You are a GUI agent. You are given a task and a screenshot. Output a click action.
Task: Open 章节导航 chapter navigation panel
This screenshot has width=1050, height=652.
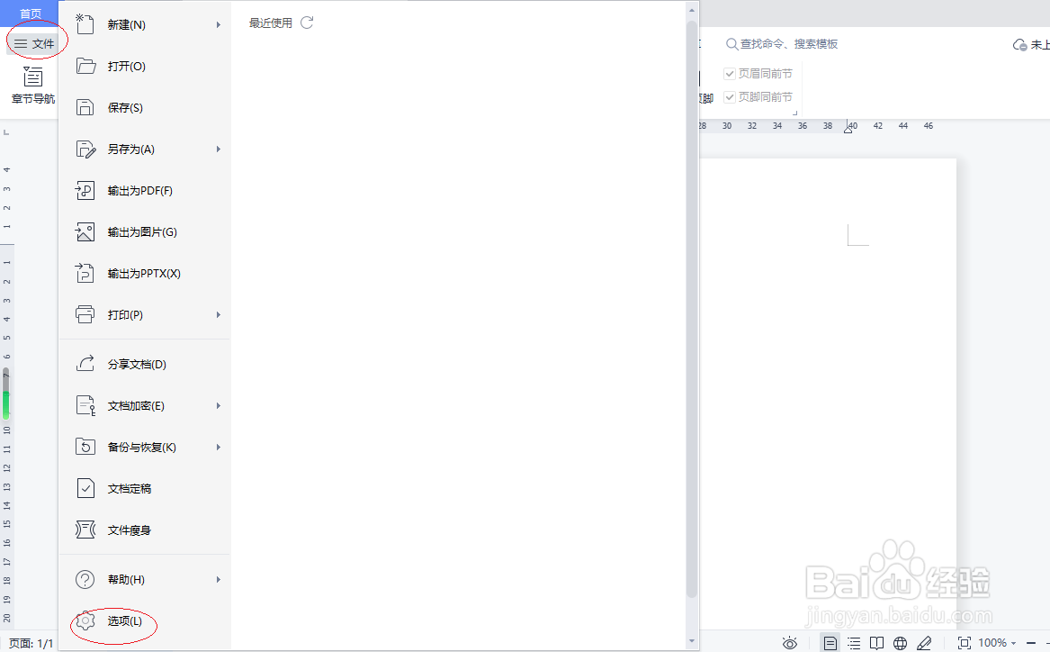coord(32,86)
